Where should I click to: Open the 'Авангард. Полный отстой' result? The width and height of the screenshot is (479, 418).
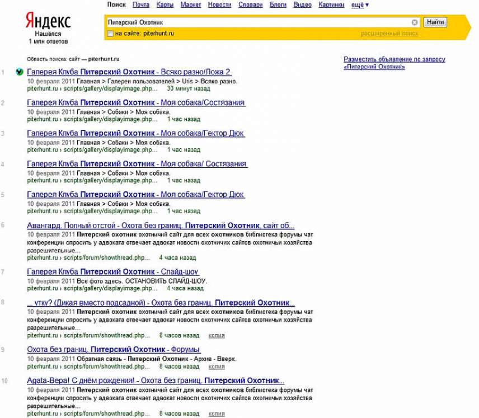(161, 226)
